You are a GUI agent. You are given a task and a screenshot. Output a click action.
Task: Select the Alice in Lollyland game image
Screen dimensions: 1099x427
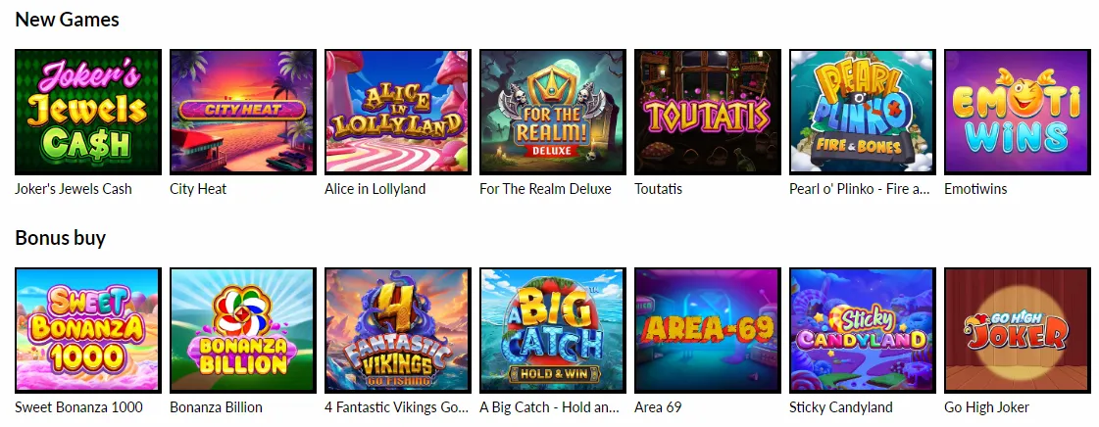click(398, 112)
